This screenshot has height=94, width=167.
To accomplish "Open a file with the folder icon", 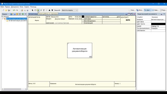I will click(6, 10).
